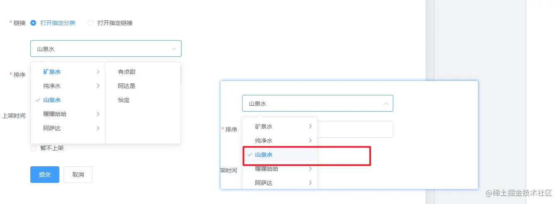
Task: Expand 嘿嘿哈哈 chevron in right cascader menu
Action: [310, 169]
